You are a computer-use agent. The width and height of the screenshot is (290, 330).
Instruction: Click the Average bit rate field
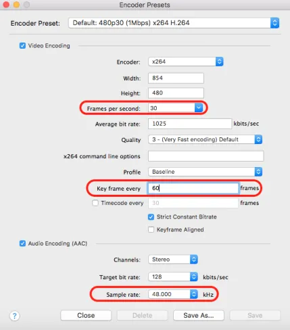click(190, 124)
